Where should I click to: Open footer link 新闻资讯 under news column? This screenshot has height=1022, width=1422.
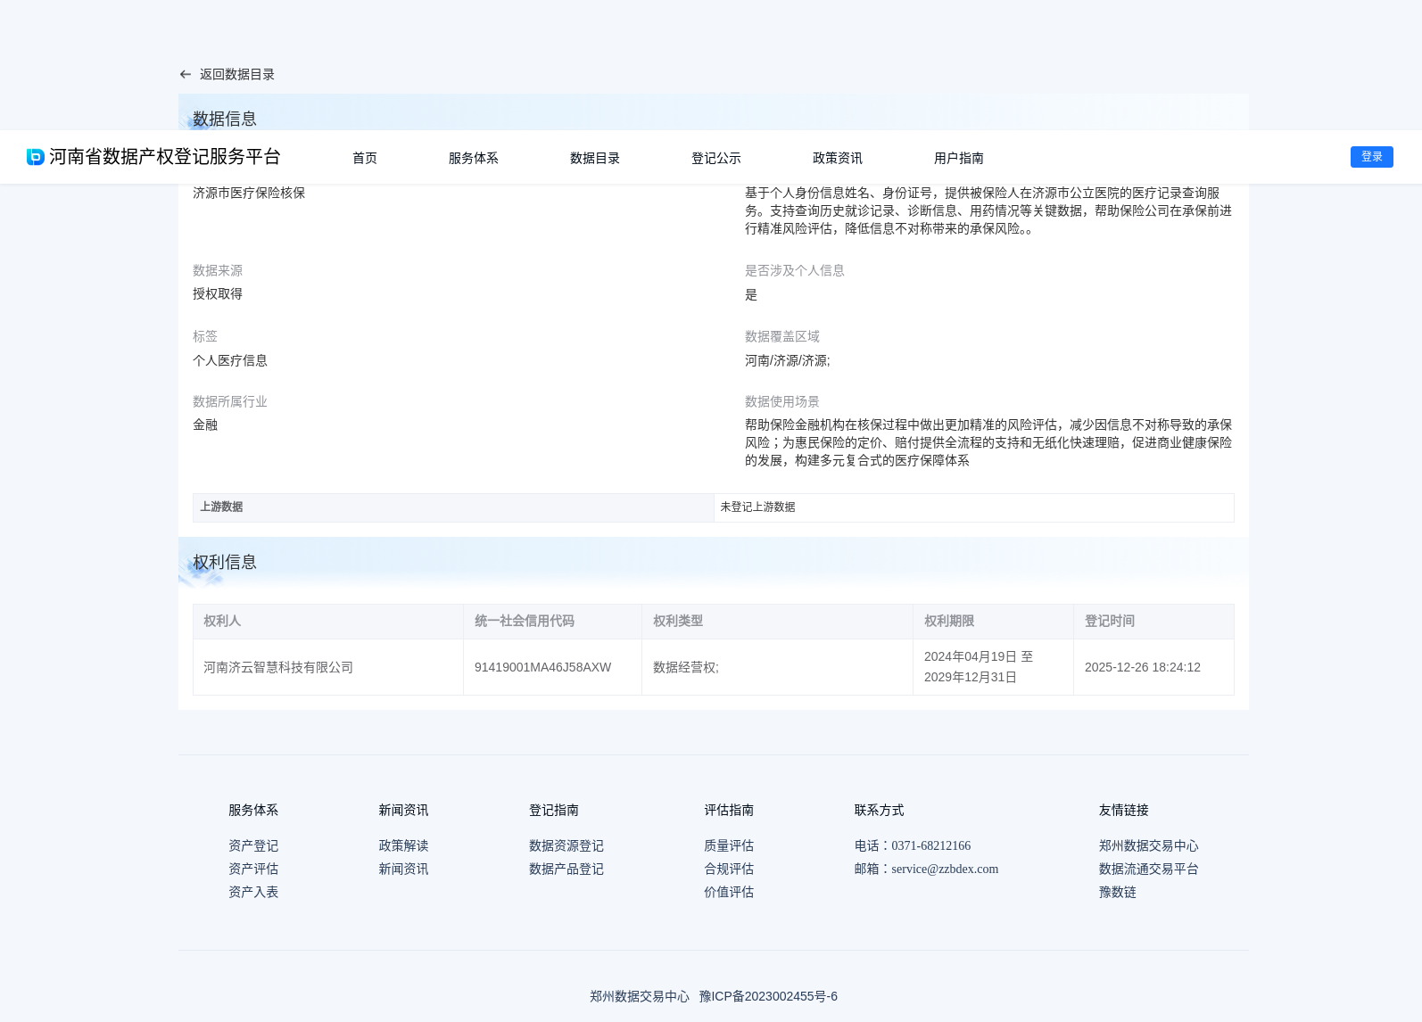point(403,869)
